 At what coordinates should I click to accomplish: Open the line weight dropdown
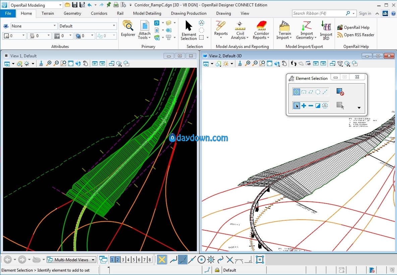point(63,36)
